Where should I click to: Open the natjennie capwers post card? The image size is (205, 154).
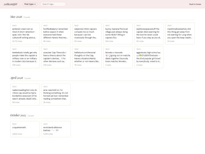pos(87,33)
